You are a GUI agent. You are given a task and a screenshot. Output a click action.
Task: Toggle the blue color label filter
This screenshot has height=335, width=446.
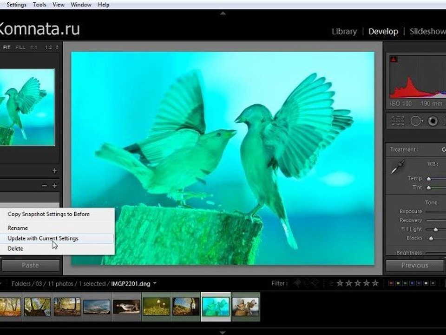pyautogui.click(x=412, y=283)
